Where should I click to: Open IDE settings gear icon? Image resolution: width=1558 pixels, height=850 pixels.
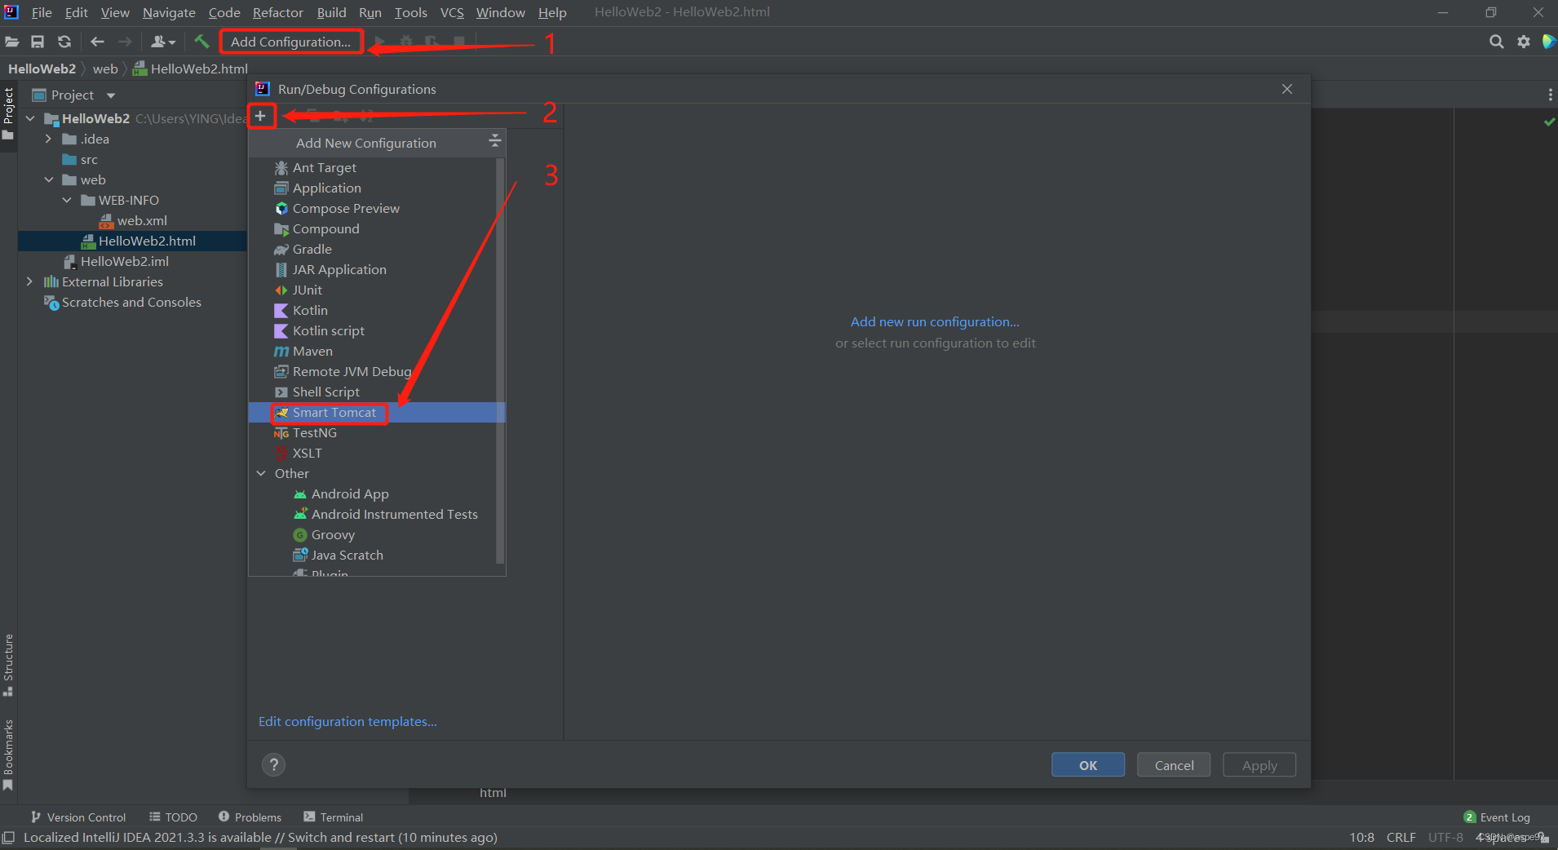(1523, 42)
